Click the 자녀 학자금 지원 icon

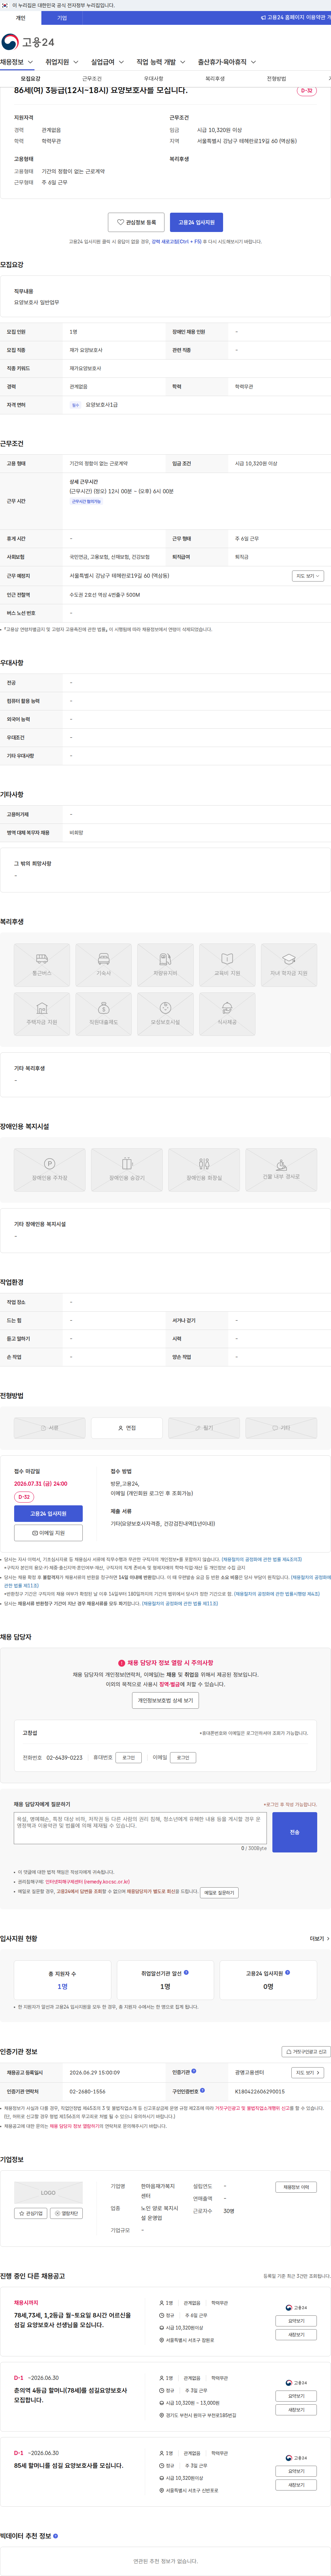click(x=289, y=964)
